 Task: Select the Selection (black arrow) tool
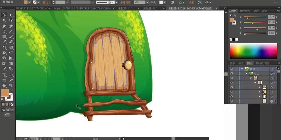point(4,15)
